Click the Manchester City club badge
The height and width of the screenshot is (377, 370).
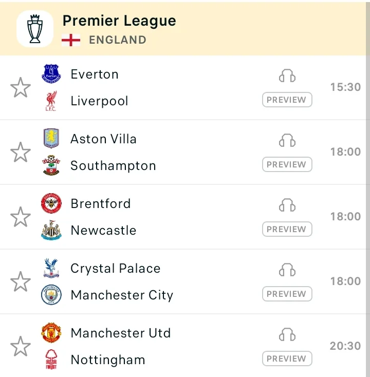click(x=51, y=294)
